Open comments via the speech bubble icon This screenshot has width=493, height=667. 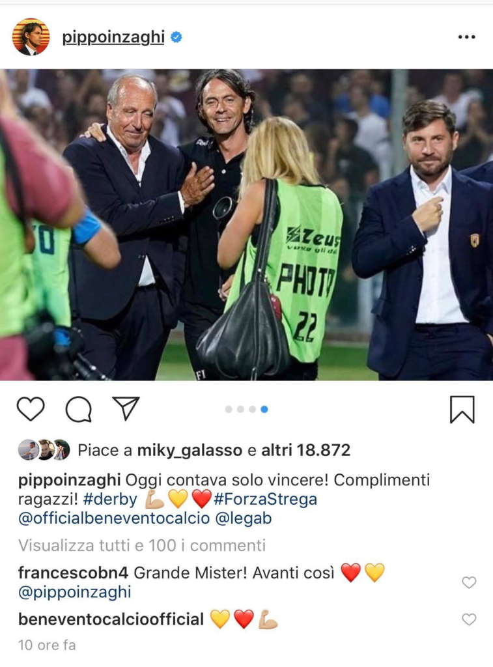[79, 409]
